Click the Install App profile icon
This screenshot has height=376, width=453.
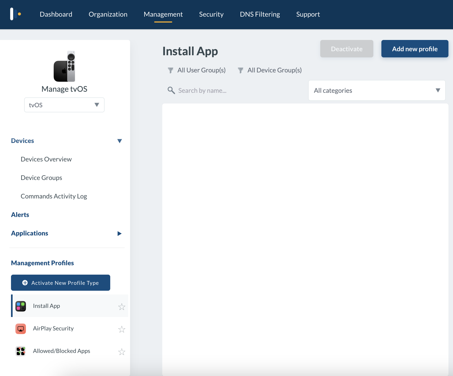click(21, 306)
